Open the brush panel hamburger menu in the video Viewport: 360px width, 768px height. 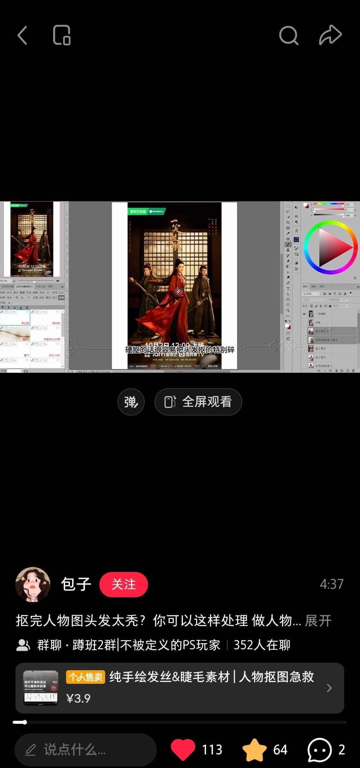pos(62,287)
